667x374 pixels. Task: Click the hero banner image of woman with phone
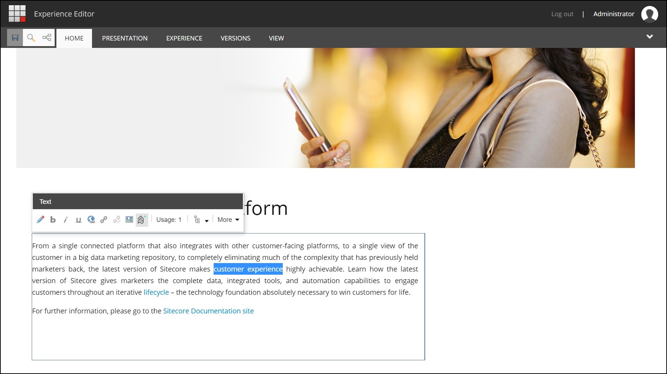[x=325, y=108]
